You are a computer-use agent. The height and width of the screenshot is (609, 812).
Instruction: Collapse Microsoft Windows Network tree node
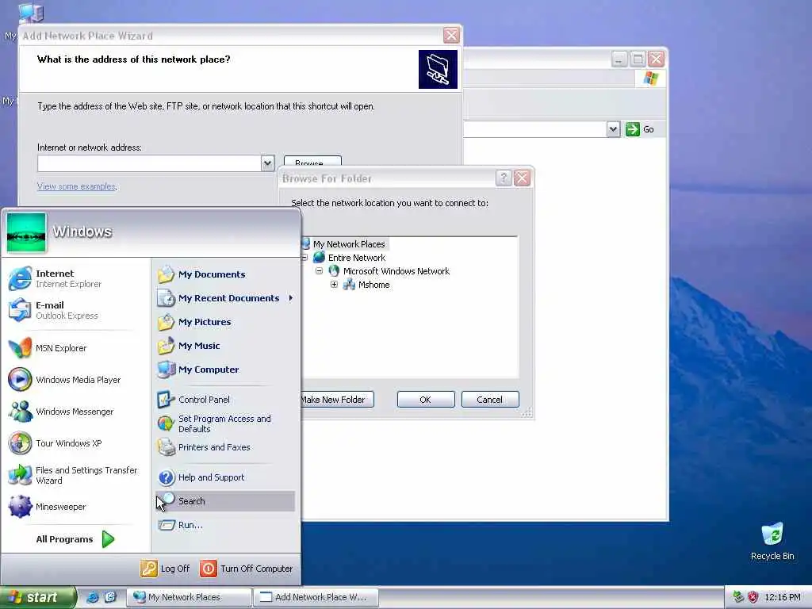(319, 271)
